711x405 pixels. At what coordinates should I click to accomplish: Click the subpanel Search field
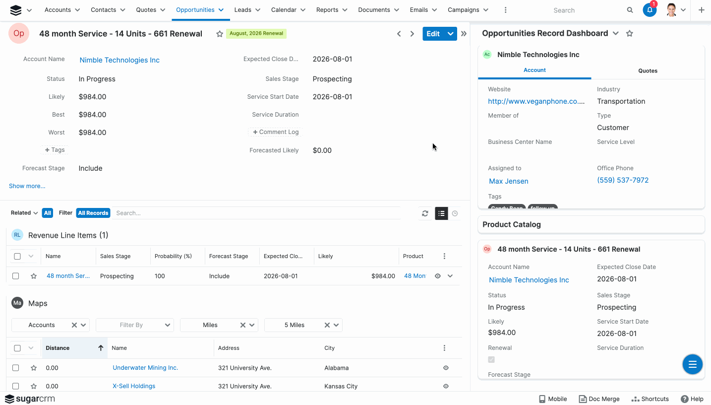pos(256,213)
